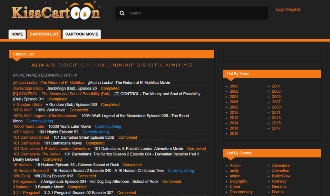Click the search magnifier icon
Image resolution: width=330 pixels, height=196 pixels.
[122, 13]
